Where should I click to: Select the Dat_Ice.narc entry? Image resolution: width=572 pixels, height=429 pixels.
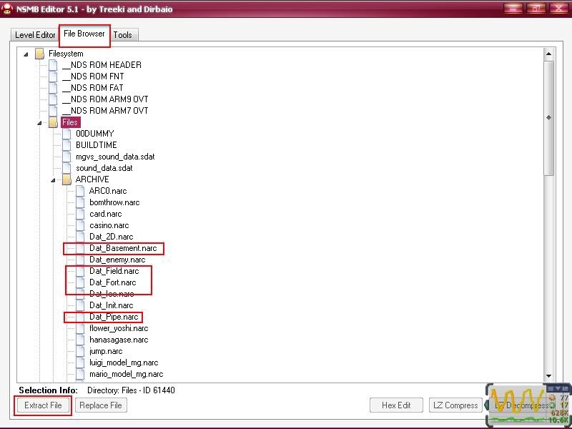tap(112, 294)
